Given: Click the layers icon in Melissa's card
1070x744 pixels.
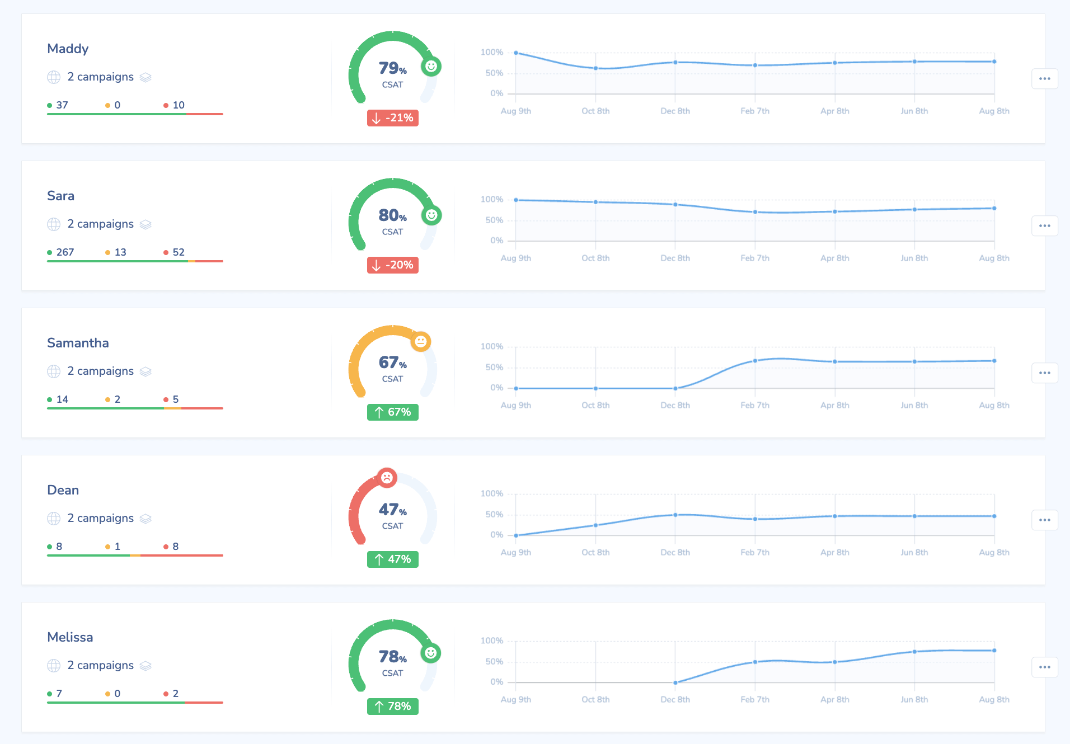Looking at the screenshot, I should tap(146, 665).
